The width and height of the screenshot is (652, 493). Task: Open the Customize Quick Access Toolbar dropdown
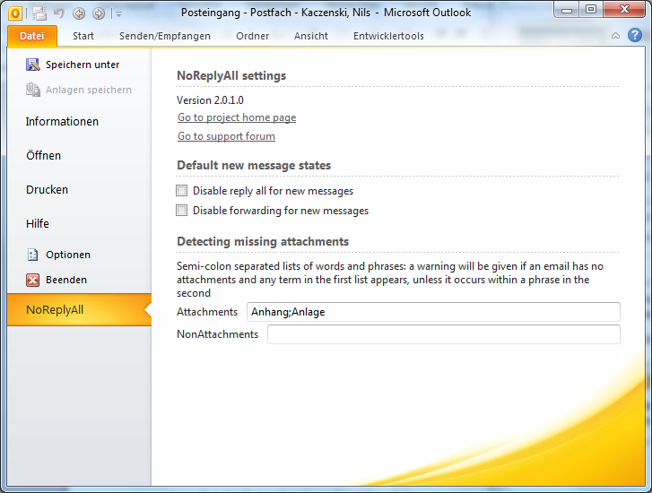pyautogui.click(x=119, y=14)
